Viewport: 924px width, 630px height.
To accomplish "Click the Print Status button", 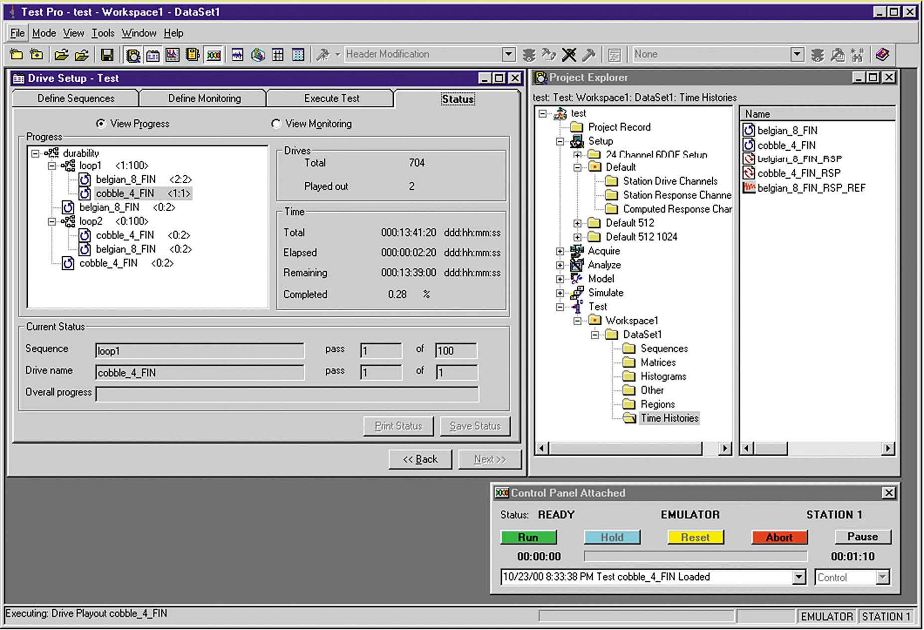I will click(x=398, y=426).
